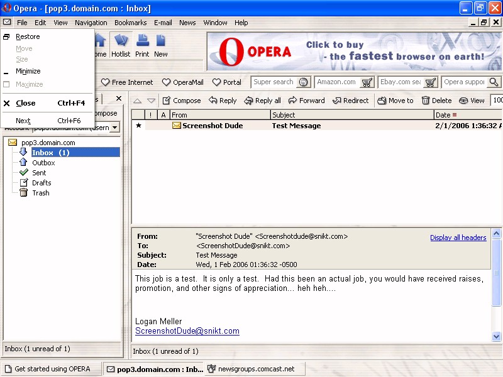Sort messages by From column
This screenshot has width=503, height=377.
221,115
